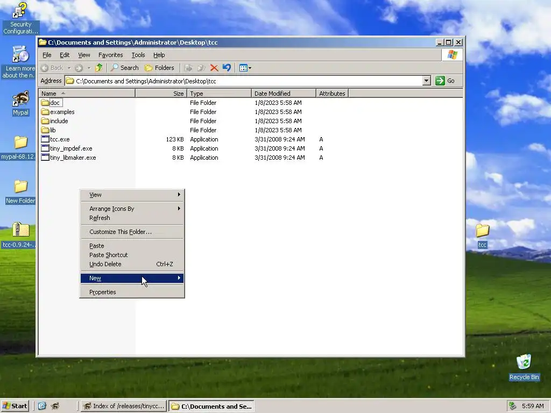Image resolution: width=551 pixels, height=413 pixels.
Task: Open the Tools menu
Action: [x=138, y=55]
